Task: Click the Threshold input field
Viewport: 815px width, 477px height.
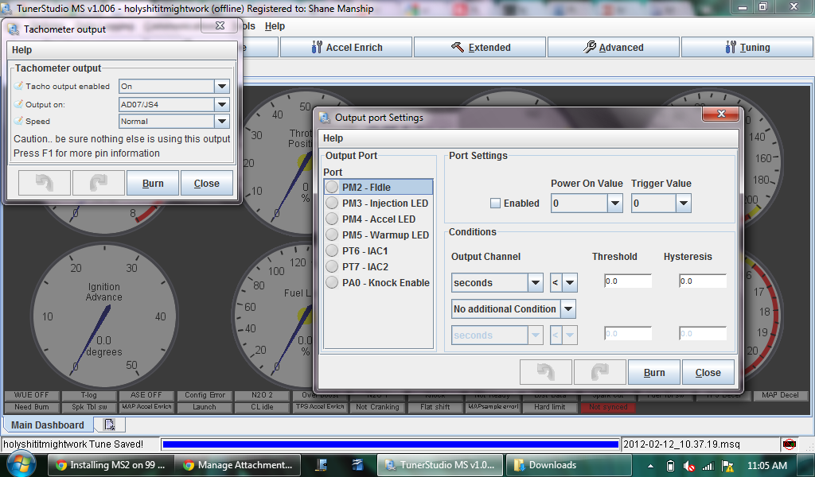Action: (x=627, y=281)
